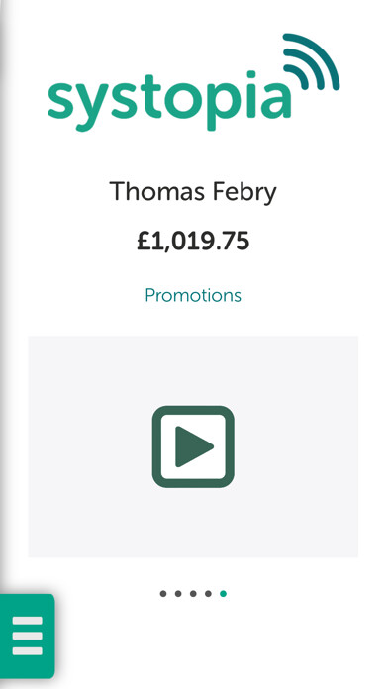Play the promotional video
This screenshot has width=388, height=689.
193,446
